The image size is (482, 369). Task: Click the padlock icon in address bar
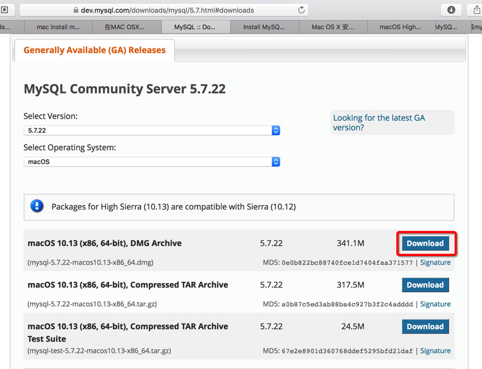coord(76,10)
